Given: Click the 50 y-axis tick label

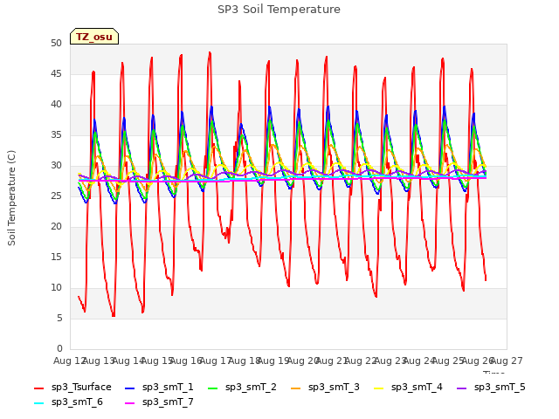Looking at the screenshot, I should coord(56,44).
